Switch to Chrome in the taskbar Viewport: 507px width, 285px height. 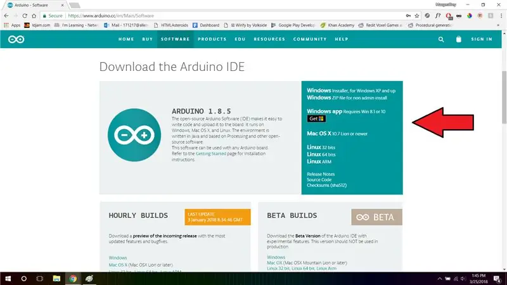click(x=73, y=279)
